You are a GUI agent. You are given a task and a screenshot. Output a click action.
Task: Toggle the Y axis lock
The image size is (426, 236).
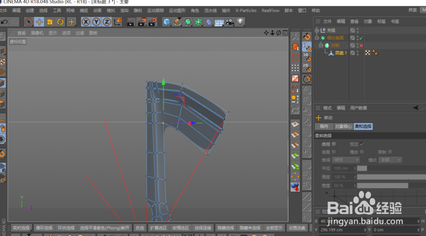point(96,22)
